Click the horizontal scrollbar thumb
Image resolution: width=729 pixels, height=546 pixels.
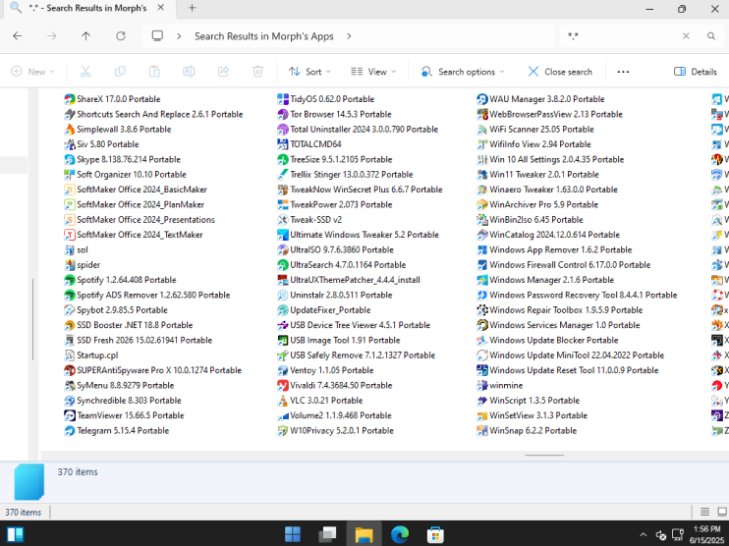point(544,456)
